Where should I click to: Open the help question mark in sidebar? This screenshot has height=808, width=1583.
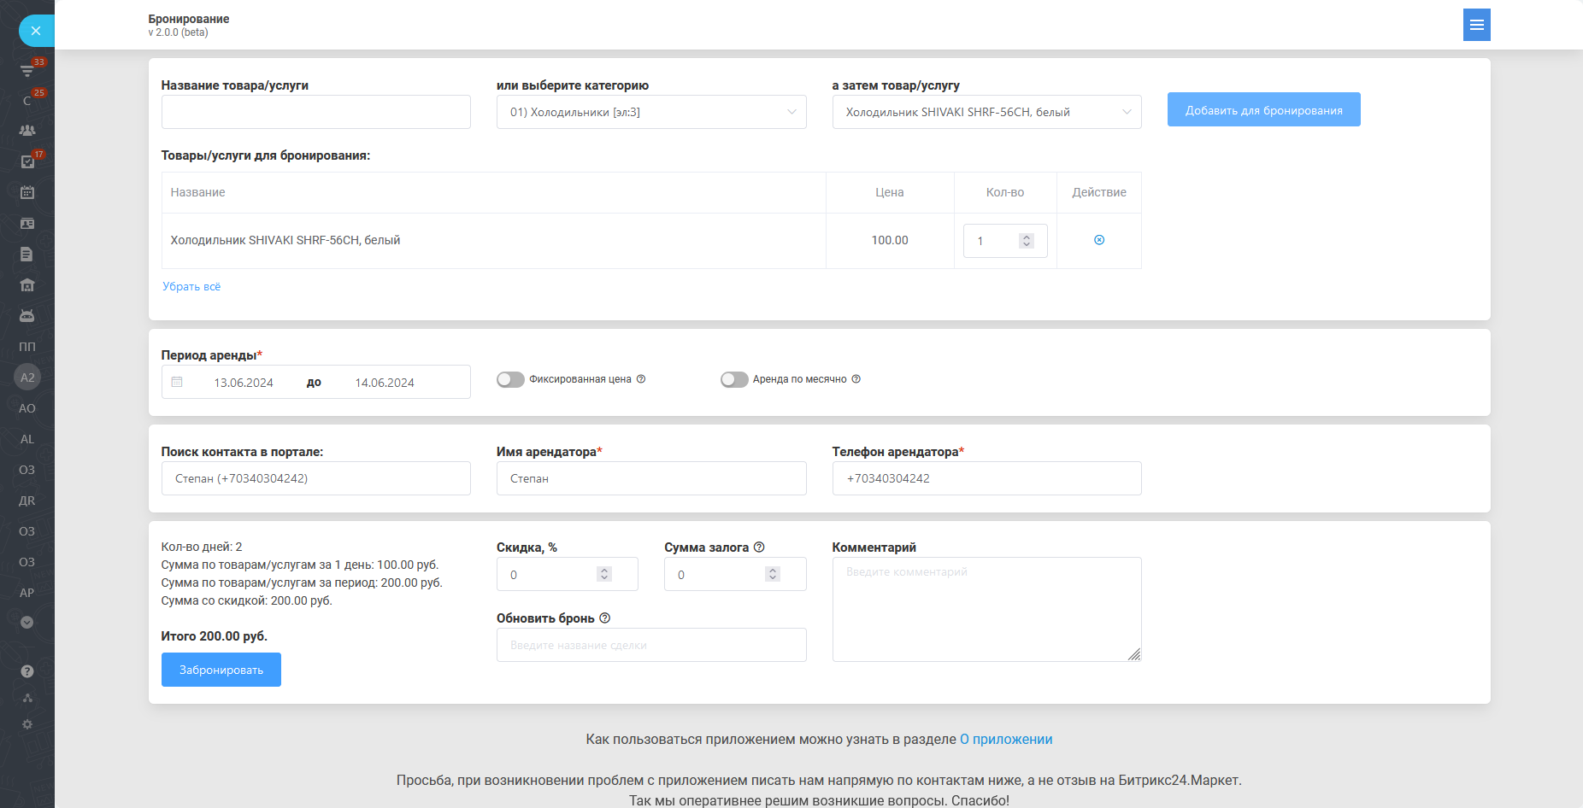pos(27,671)
